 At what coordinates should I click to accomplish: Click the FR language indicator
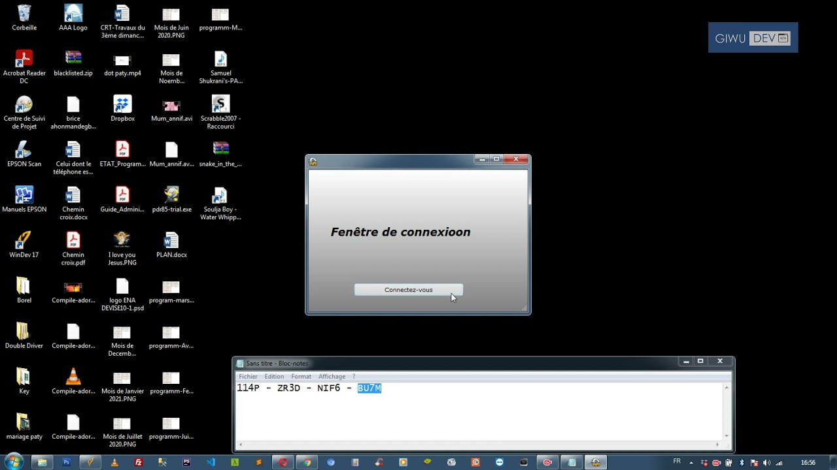[x=677, y=462]
